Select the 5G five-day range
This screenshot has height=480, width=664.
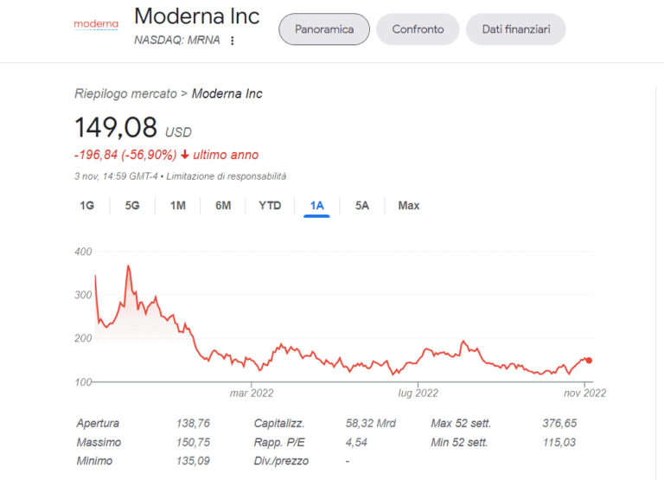point(132,206)
